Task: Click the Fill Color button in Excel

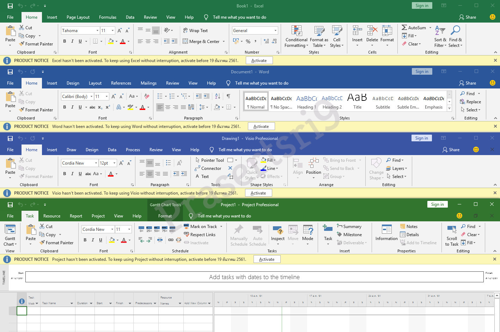Action: tap(111, 42)
